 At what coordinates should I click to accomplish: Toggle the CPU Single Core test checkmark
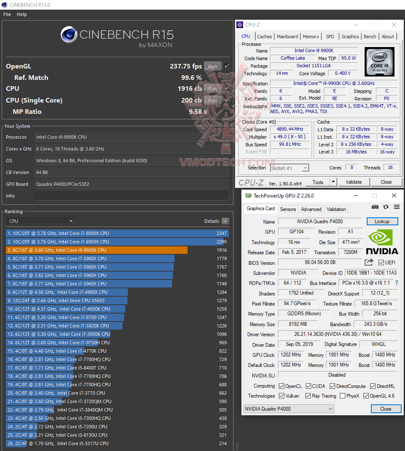[x=227, y=100]
